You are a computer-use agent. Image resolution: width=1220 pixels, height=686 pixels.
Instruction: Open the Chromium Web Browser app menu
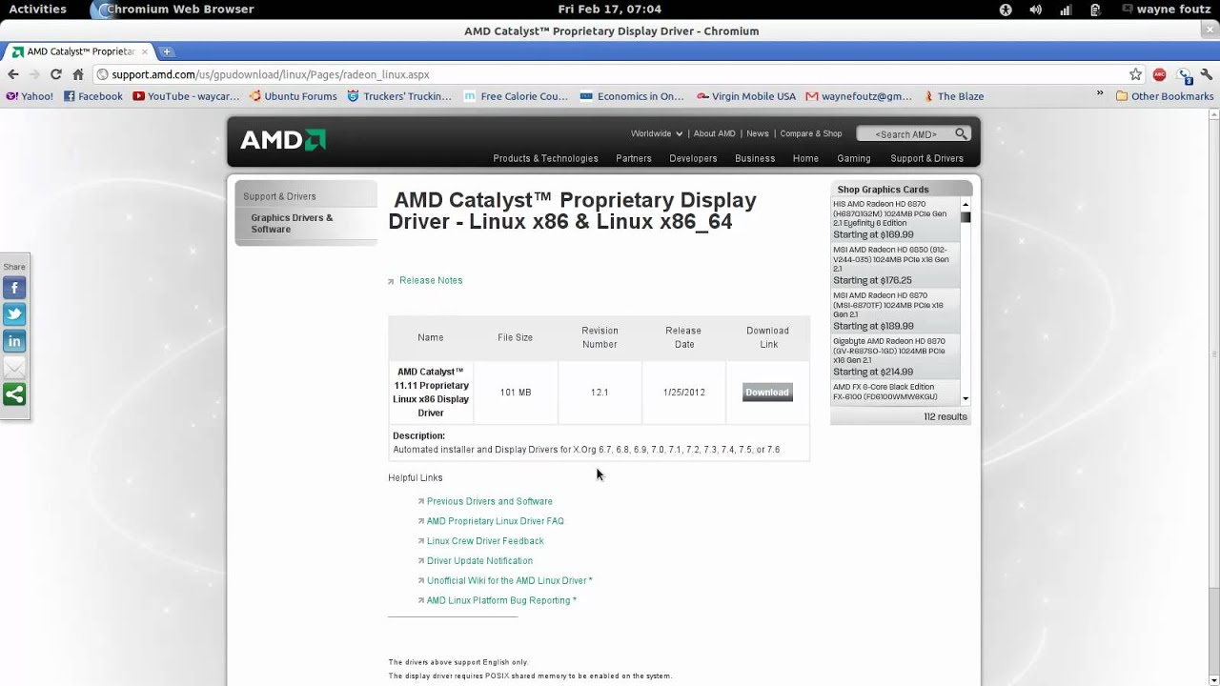click(x=173, y=10)
